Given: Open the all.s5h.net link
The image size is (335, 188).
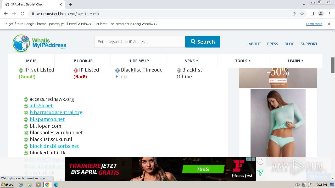Looking at the screenshot, I should click(x=41, y=106).
